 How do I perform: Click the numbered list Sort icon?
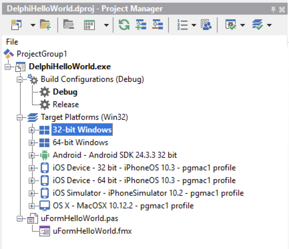point(182,25)
